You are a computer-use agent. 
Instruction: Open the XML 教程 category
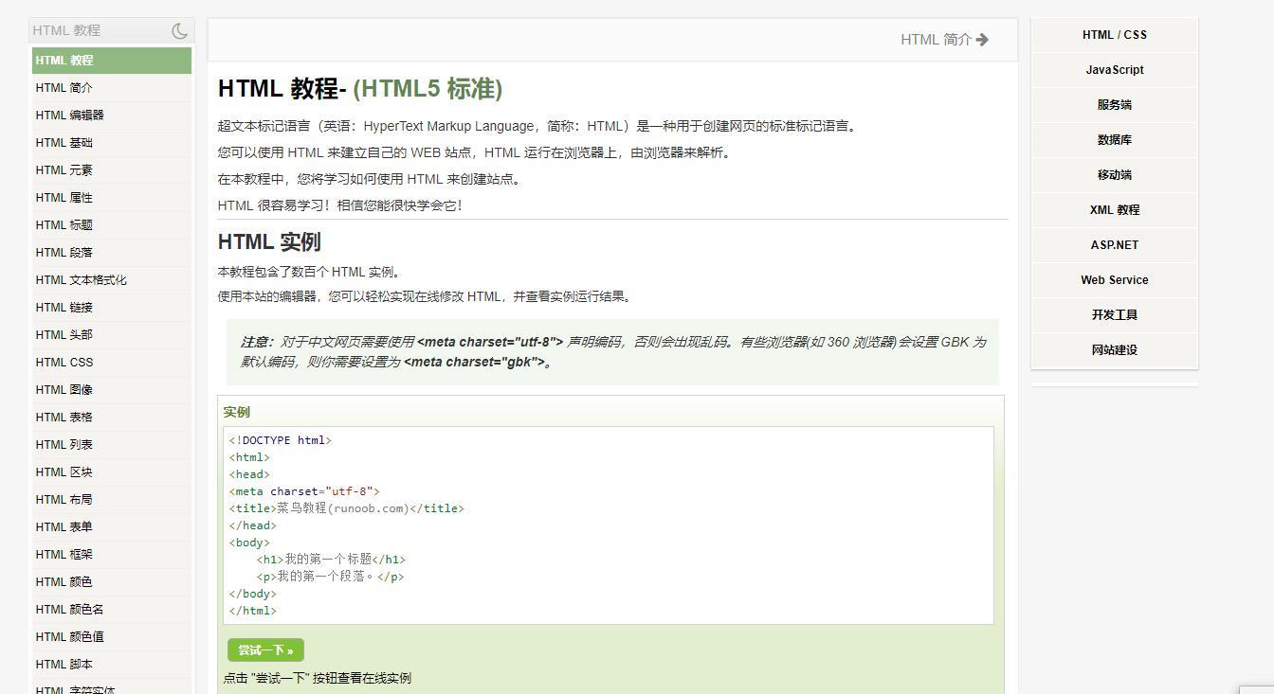click(1115, 210)
